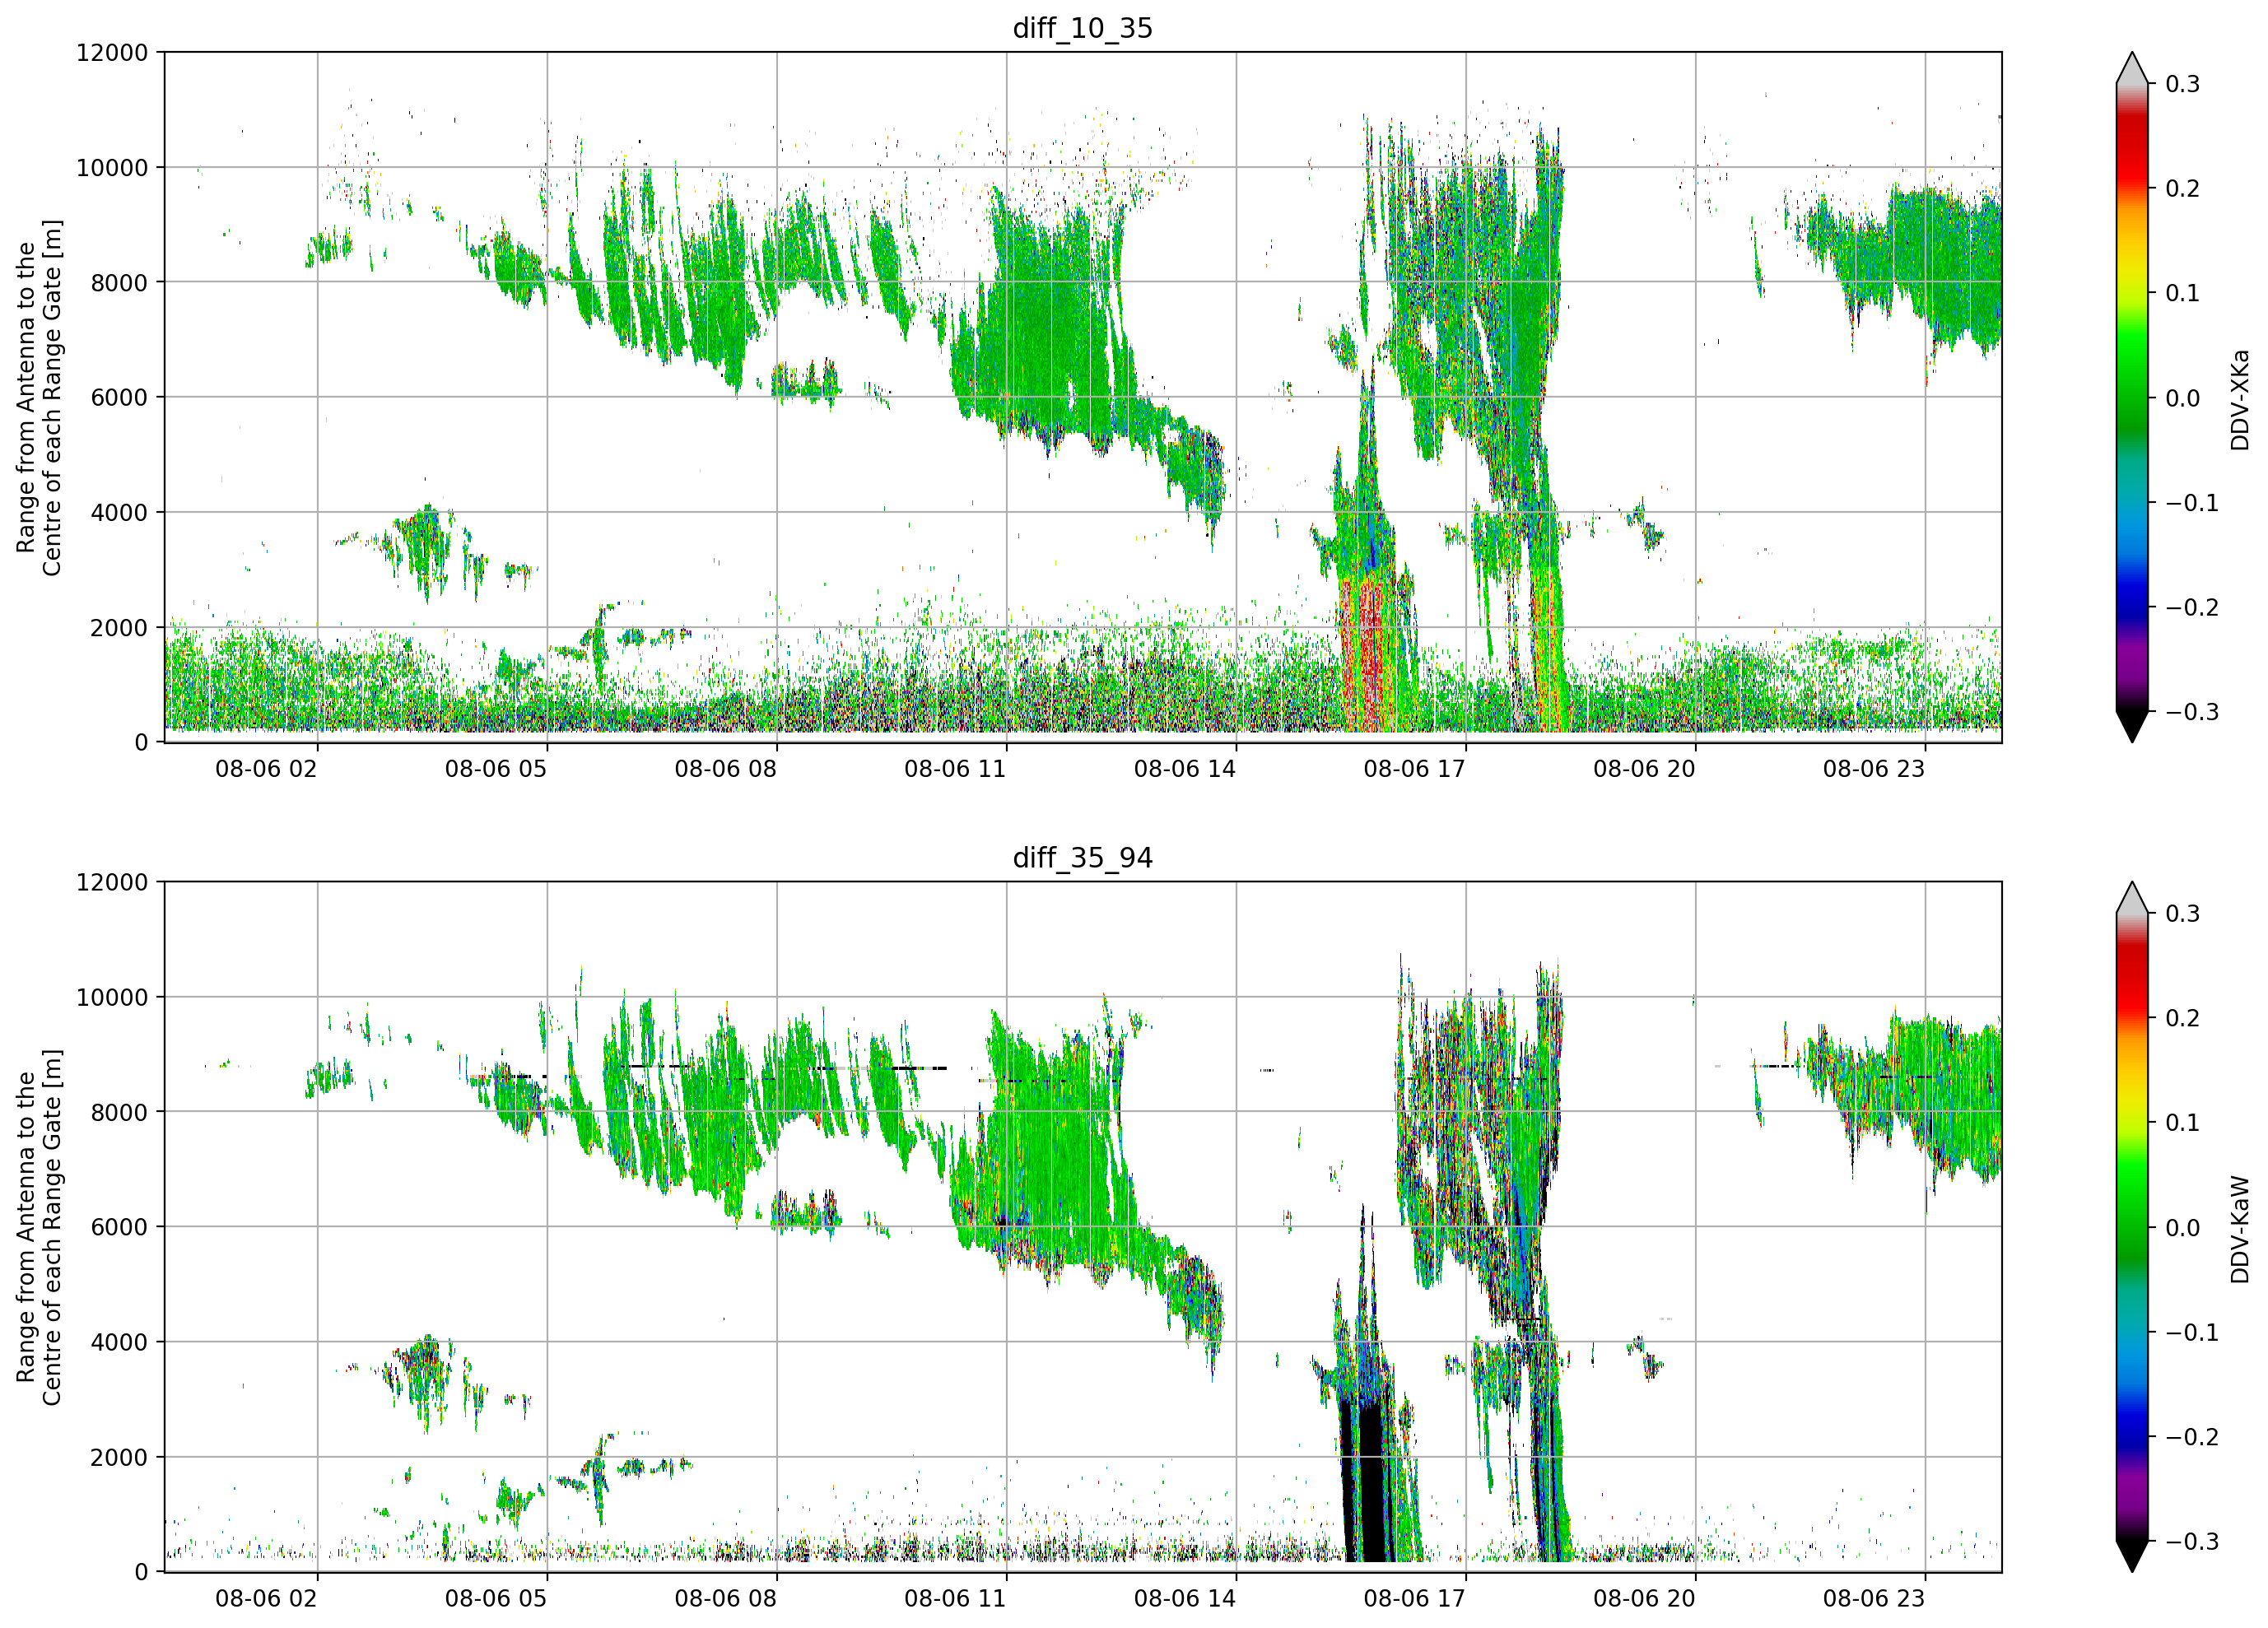Click the 0.0 tick on DDV-XKa colorbar
The height and width of the screenshot is (1628, 2268).
2182,398
